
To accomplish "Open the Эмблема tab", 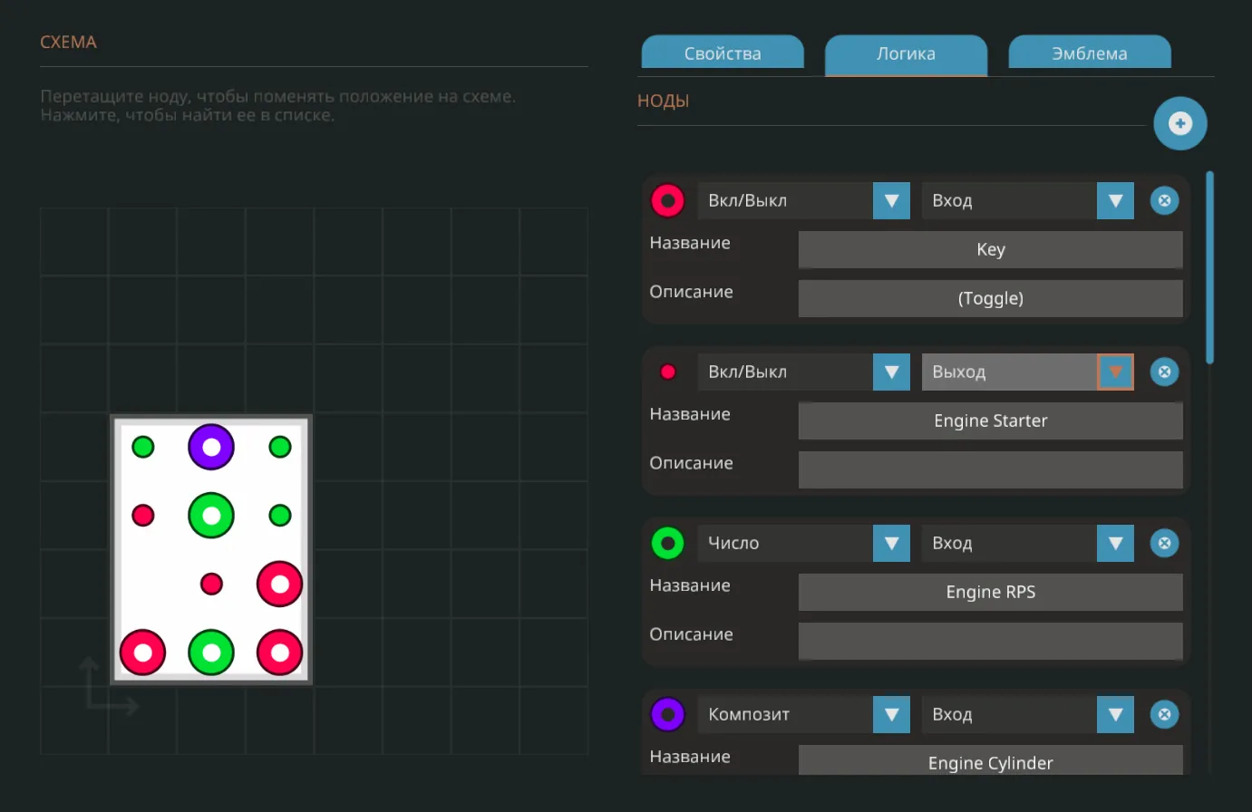I will tap(1089, 53).
